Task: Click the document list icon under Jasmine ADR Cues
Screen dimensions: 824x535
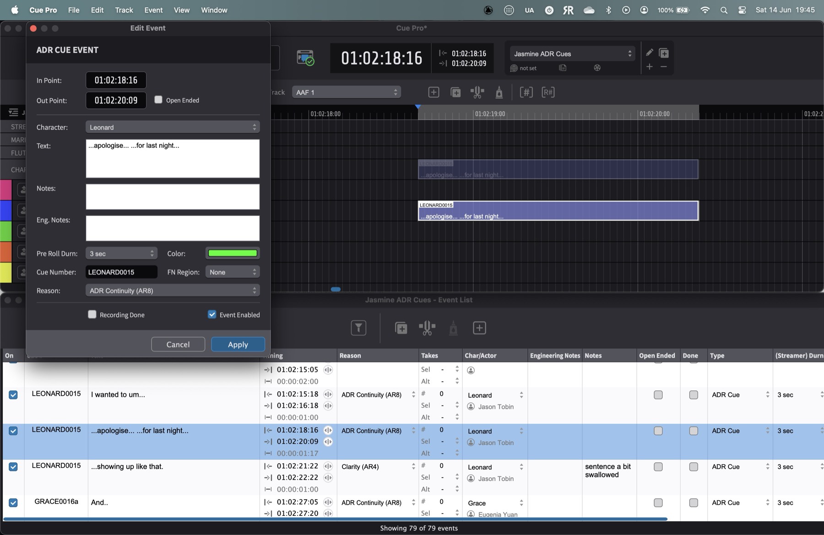Action: 563,68
